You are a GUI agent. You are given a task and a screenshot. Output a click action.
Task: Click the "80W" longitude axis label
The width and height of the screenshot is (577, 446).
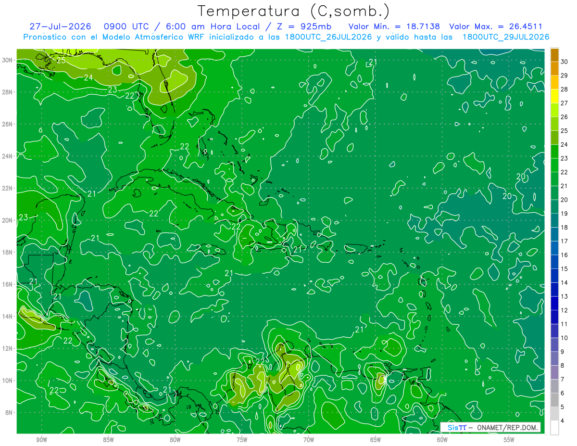(x=175, y=440)
